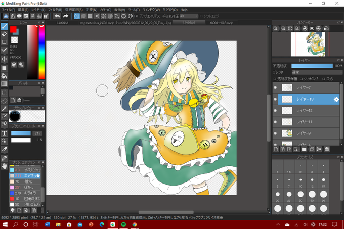This screenshot has height=229, width=344.
Task: Toggle the アンチエイリアス checkbox
Action: click(x=137, y=16)
